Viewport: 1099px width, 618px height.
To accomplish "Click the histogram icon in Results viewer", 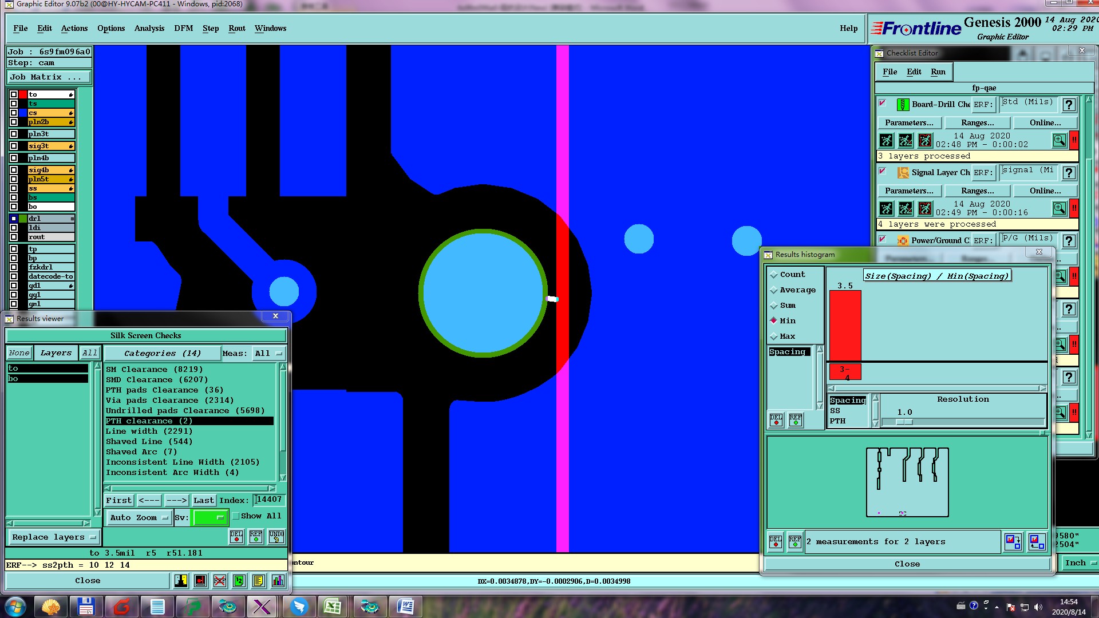I will click(x=278, y=581).
